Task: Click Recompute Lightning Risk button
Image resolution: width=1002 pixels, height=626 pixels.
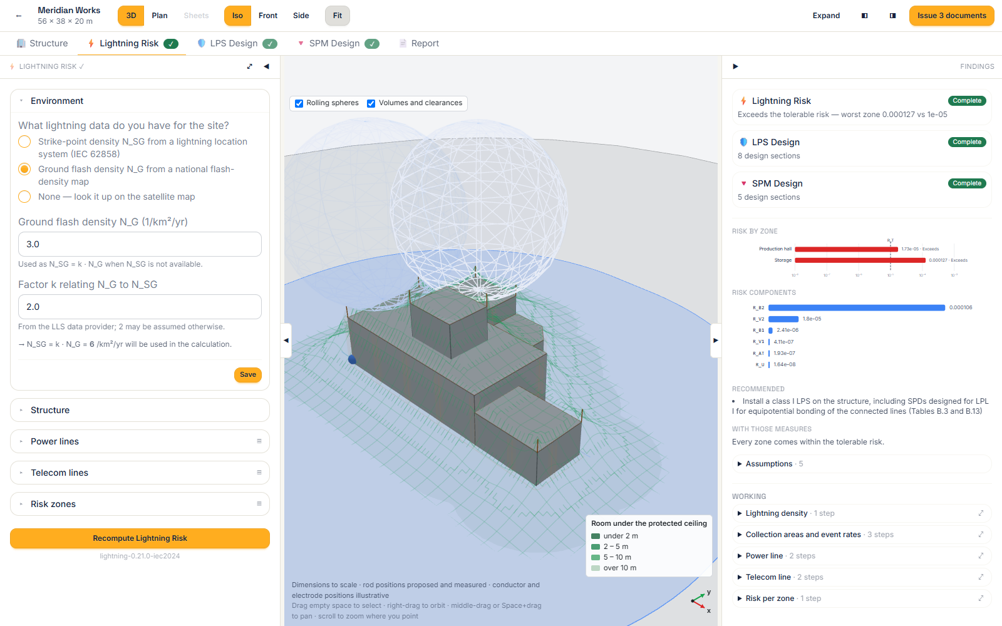Action: pos(140,538)
